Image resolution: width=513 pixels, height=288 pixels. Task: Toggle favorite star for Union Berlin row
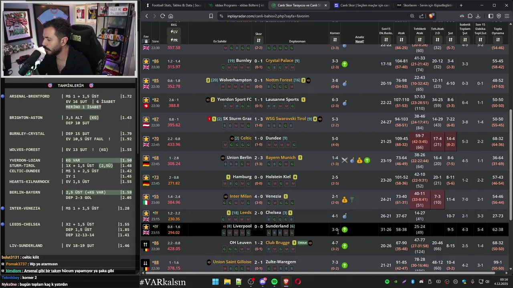click(146, 158)
